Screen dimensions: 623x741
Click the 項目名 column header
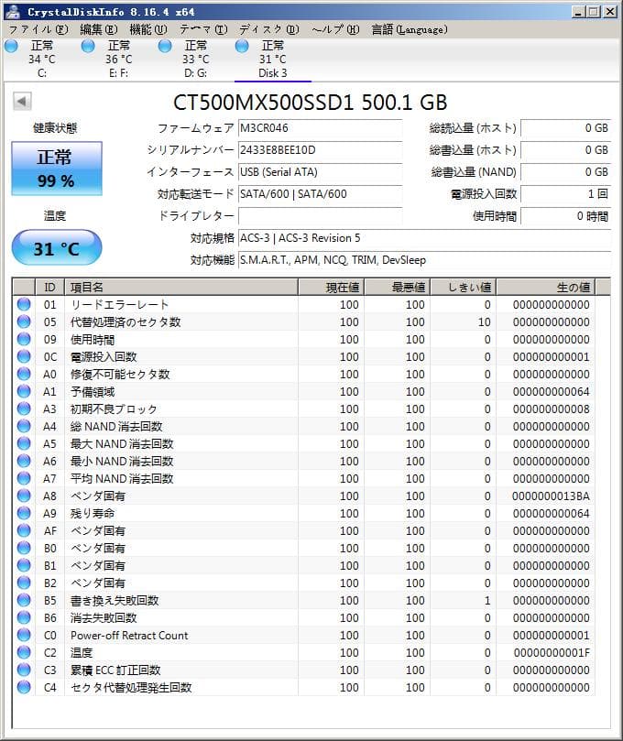[x=181, y=287]
